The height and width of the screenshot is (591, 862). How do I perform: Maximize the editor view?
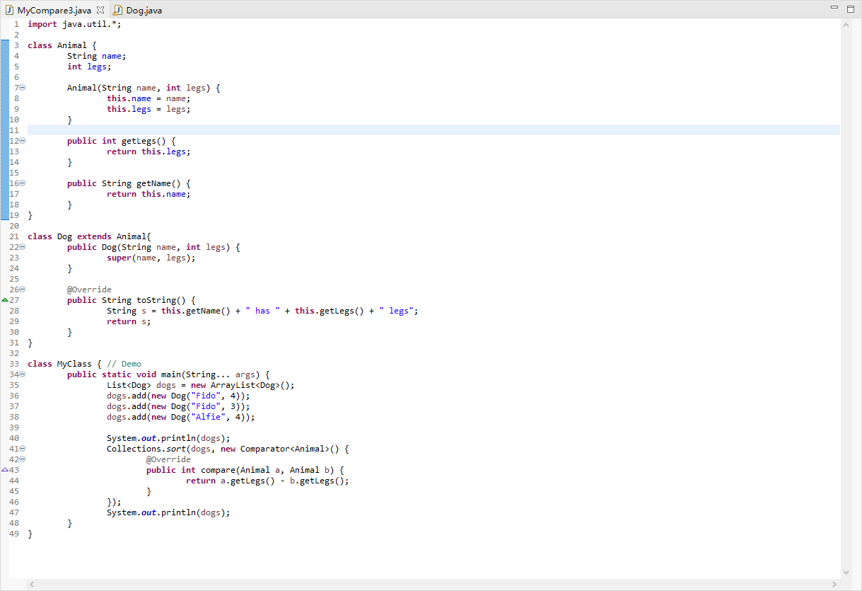tap(851, 7)
